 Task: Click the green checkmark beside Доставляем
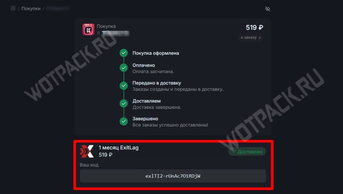(124, 104)
